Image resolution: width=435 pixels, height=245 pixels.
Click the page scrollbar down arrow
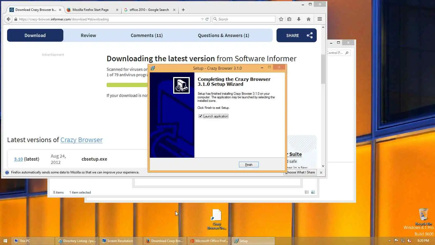click(x=323, y=166)
